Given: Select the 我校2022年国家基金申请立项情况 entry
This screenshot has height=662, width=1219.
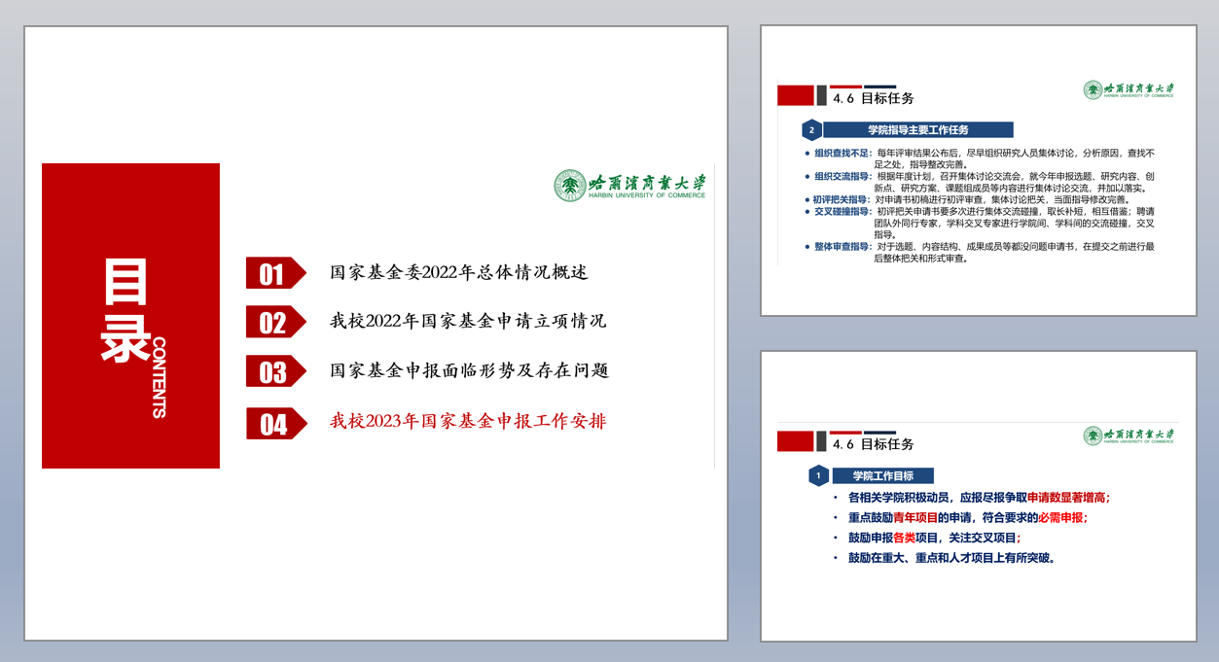Looking at the screenshot, I should [468, 322].
